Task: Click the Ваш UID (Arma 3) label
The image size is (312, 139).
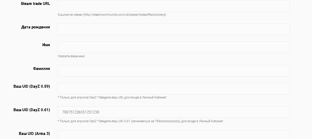Action: click(x=34, y=134)
